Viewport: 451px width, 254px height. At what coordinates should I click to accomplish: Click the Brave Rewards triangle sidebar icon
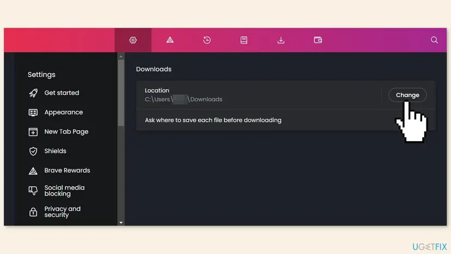tap(33, 171)
